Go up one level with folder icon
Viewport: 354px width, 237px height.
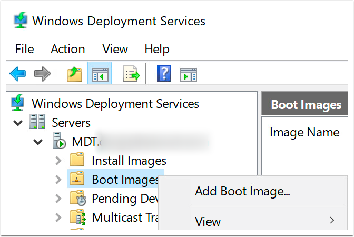click(x=75, y=74)
